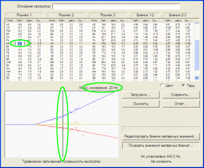This screenshot has height=168, width=204.
Task: Click the Сохранить button
Action: click(181, 95)
